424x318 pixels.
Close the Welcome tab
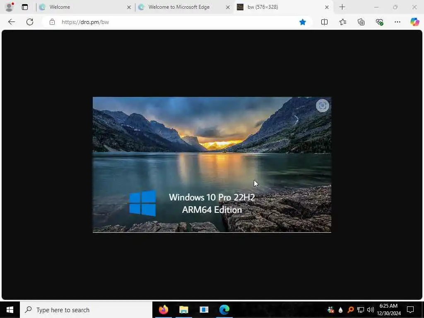point(129,7)
